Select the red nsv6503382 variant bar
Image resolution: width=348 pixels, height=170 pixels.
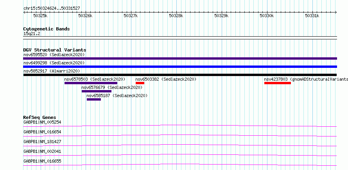tap(140, 83)
